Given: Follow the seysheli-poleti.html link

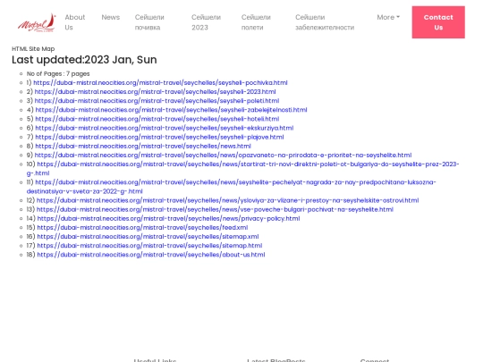Looking at the screenshot, I should click(157, 101).
